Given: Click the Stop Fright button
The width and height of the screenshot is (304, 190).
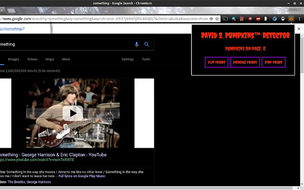Looking at the screenshot, I should pyautogui.click(x=274, y=62).
